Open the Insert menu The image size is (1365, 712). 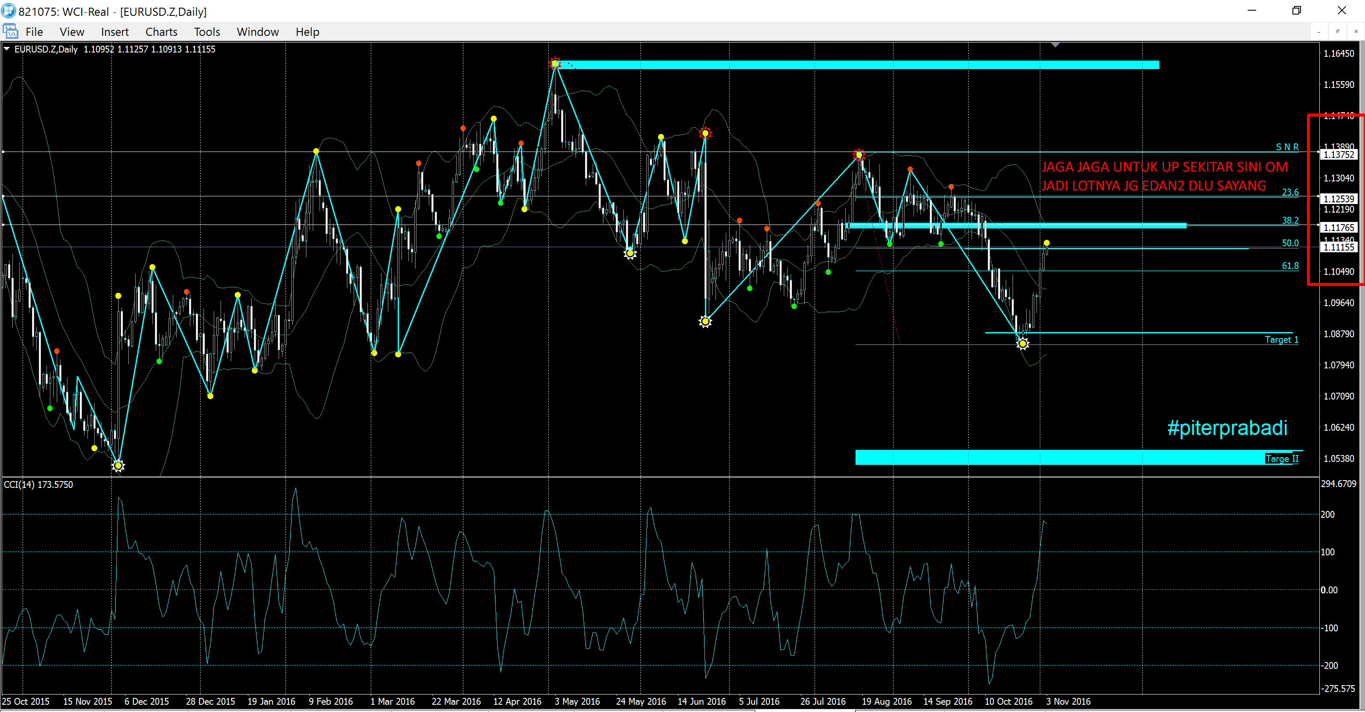[x=114, y=32]
